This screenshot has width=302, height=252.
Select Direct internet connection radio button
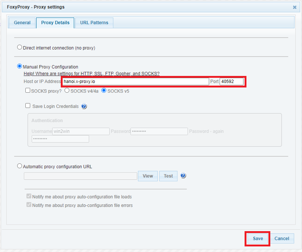tap(19, 47)
